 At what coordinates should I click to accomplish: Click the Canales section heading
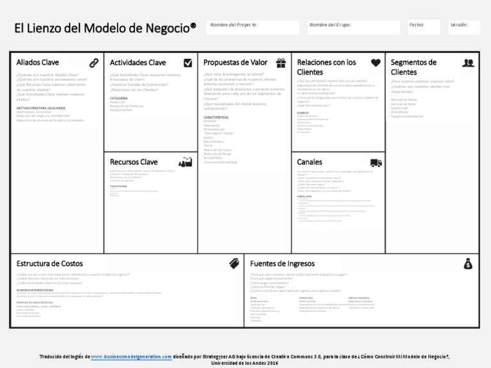coord(309,162)
